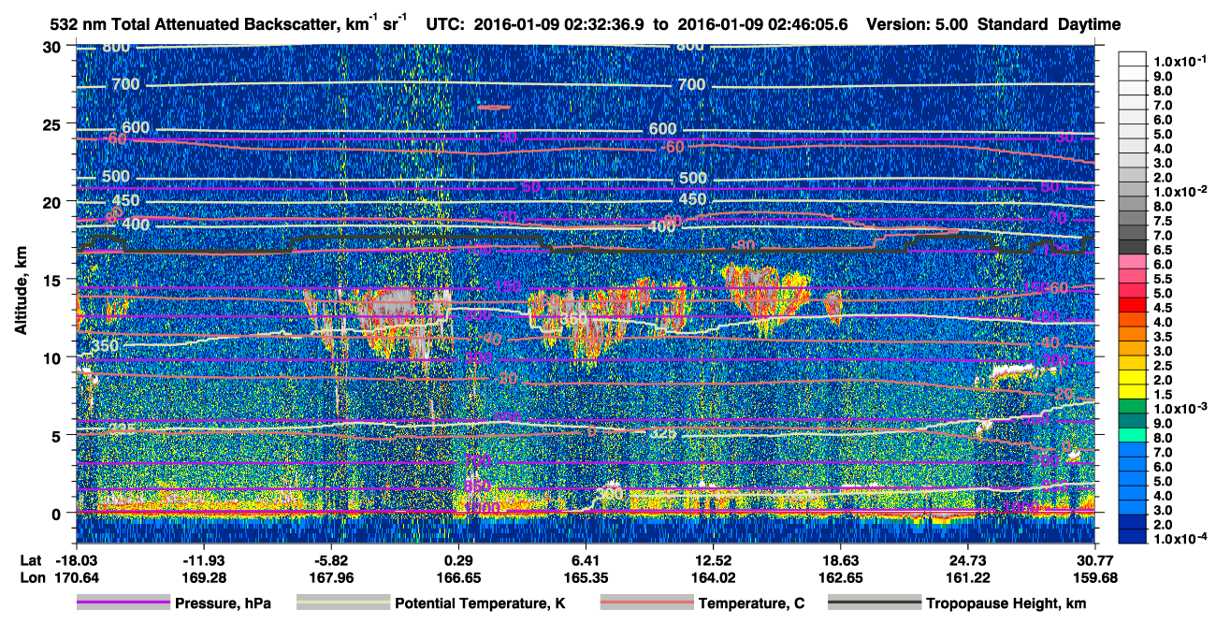Click the latitude value '-11.93'

tap(203, 561)
